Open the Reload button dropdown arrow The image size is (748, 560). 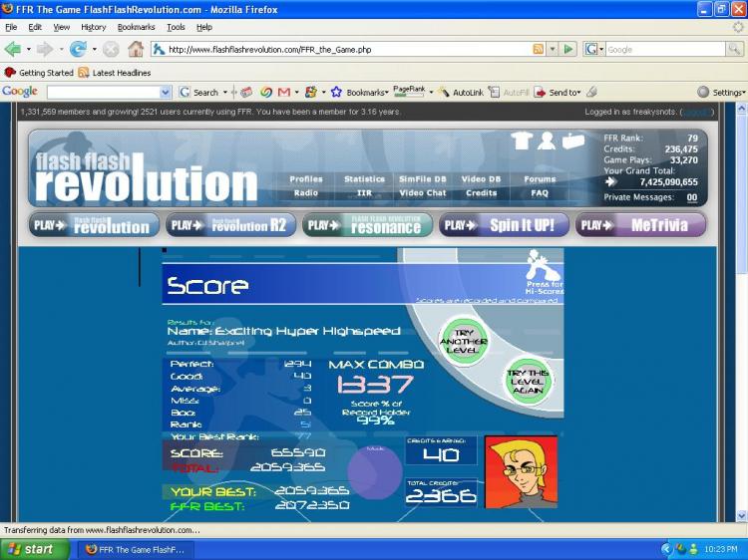[x=94, y=49]
